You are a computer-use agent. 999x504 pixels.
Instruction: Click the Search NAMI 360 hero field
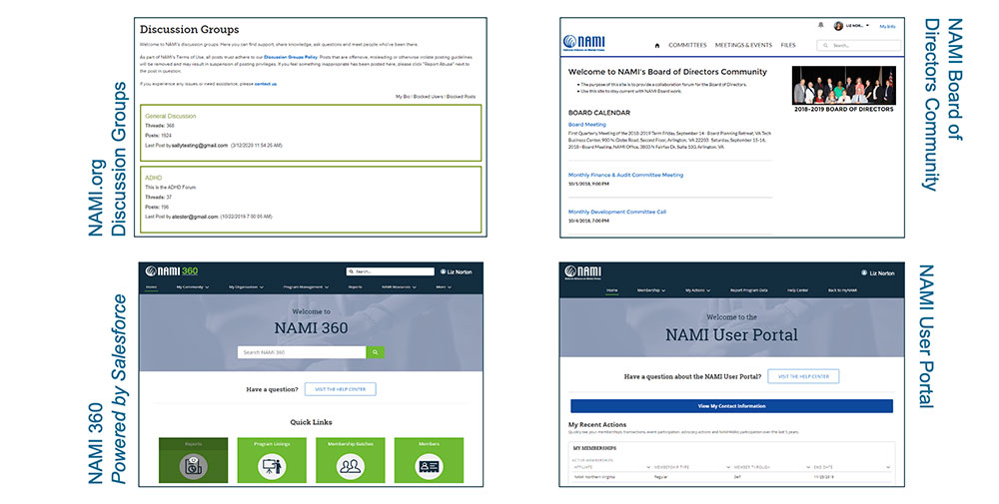[x=302, y=352]
